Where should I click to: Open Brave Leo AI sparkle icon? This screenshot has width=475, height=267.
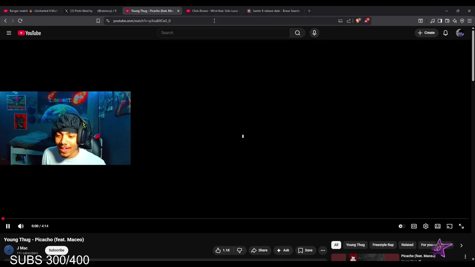point(455,21)
